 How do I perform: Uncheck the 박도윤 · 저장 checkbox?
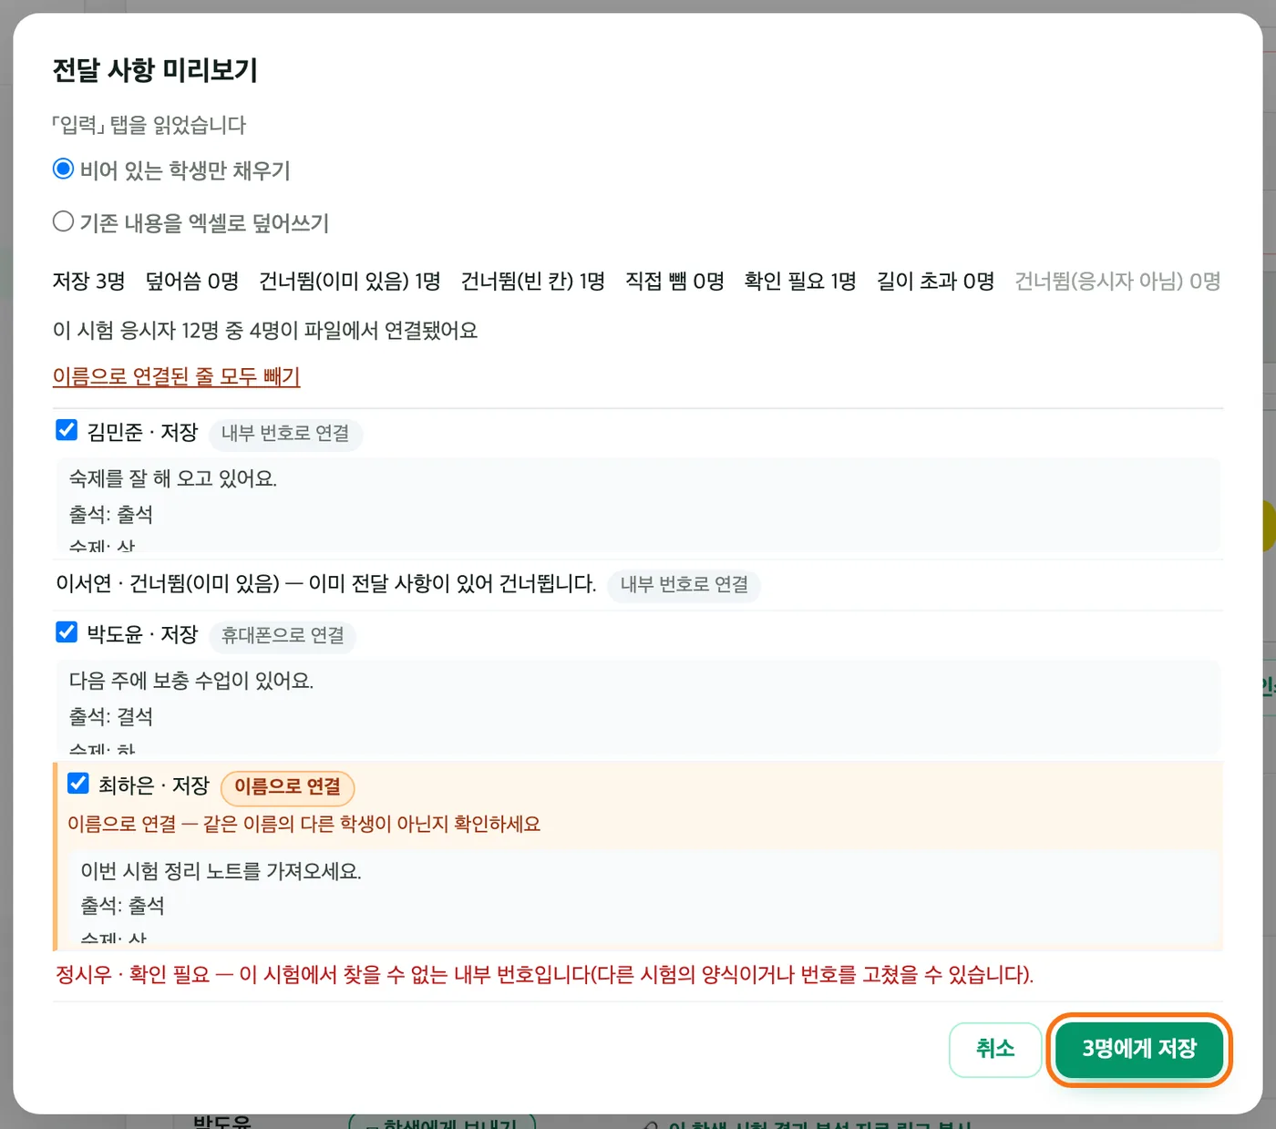(67, 632)
